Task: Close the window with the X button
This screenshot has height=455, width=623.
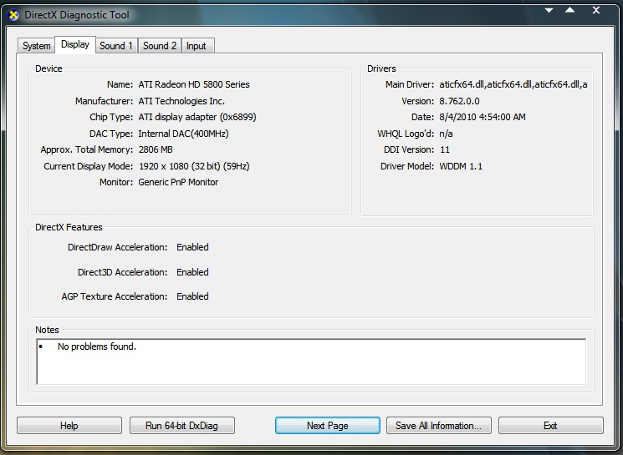Action: (x=596, y=10)
